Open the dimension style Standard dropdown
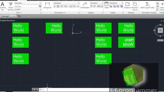This screenshot has height=92, width=164. pos(66,3)
